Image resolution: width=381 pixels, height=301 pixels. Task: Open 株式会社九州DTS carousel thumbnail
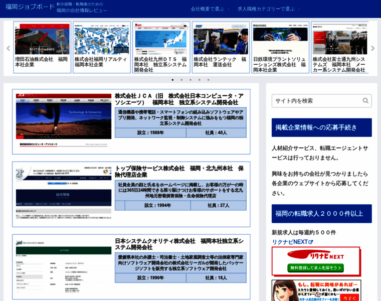point(161,39)
